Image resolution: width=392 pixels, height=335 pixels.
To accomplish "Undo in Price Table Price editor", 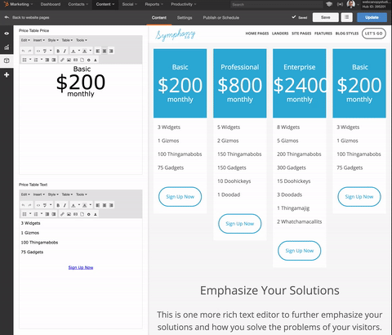I will pyautogui.click(x=24, y=51).
